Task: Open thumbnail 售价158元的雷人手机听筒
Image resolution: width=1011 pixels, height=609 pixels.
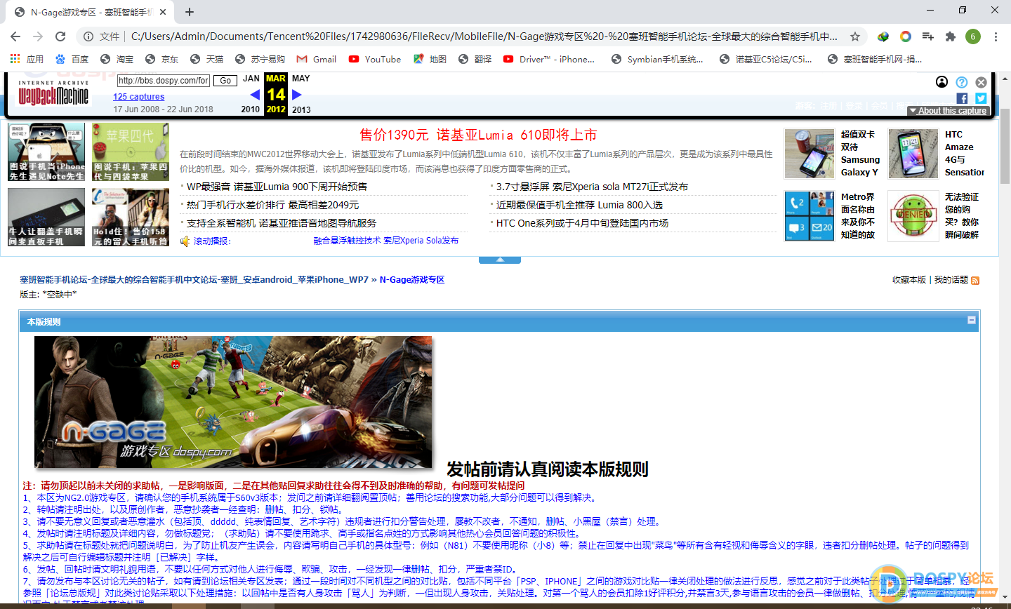Action: (131, 217)
